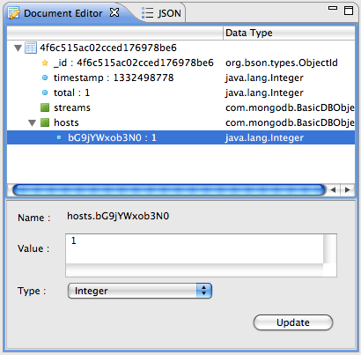Collapse the root document 4f6c515ac02cced176978be6

point(18,48)
